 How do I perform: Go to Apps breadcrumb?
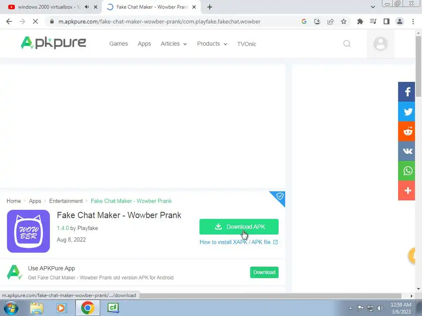click(x=35, y=201)
